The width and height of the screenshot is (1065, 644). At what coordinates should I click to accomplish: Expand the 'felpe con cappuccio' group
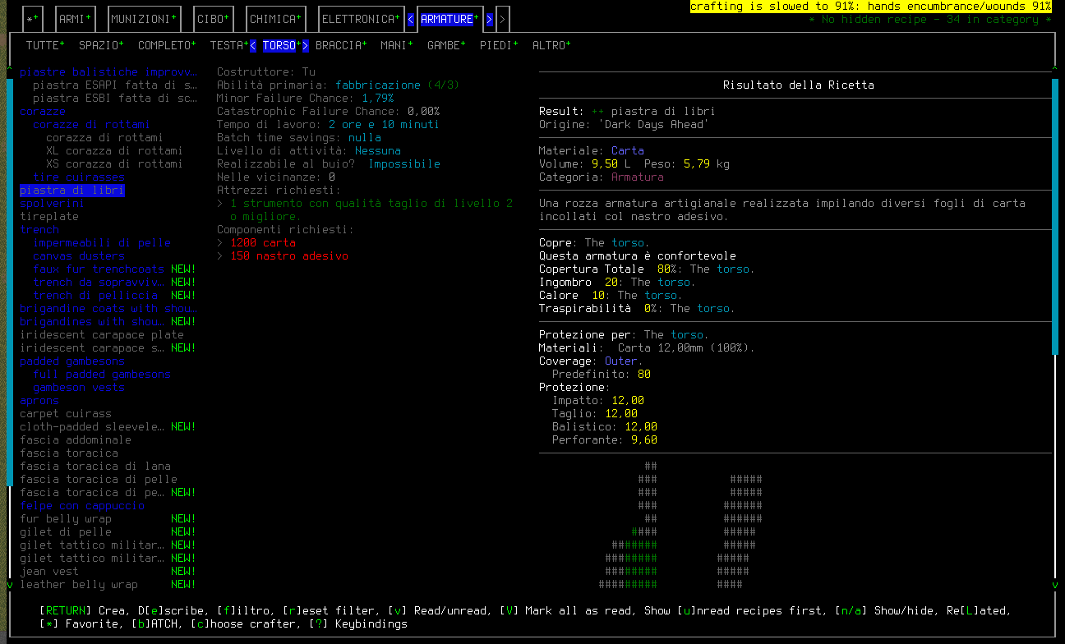(82, 505)
